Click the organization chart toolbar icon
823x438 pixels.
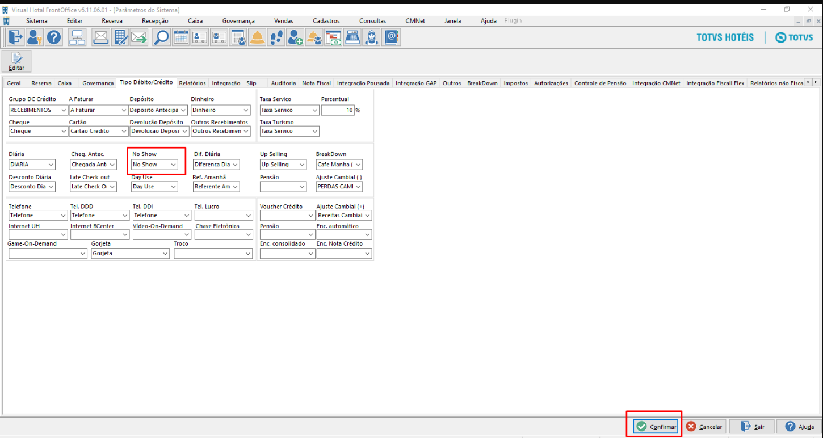77,37
